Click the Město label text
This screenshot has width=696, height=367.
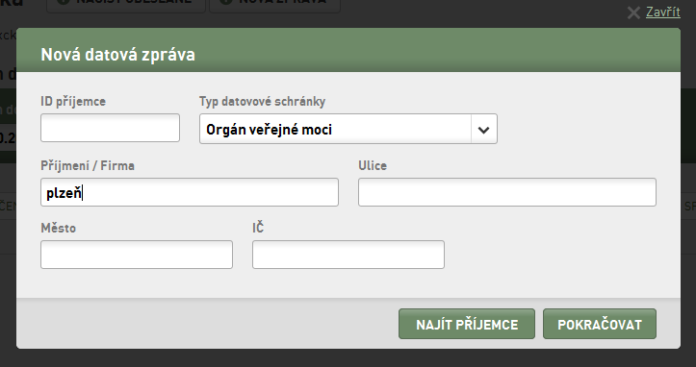pos(58,229)
